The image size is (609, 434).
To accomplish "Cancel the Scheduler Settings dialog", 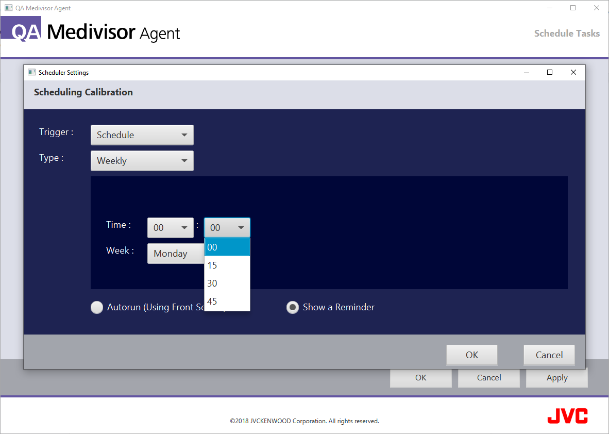I will (x=549, y=355).
